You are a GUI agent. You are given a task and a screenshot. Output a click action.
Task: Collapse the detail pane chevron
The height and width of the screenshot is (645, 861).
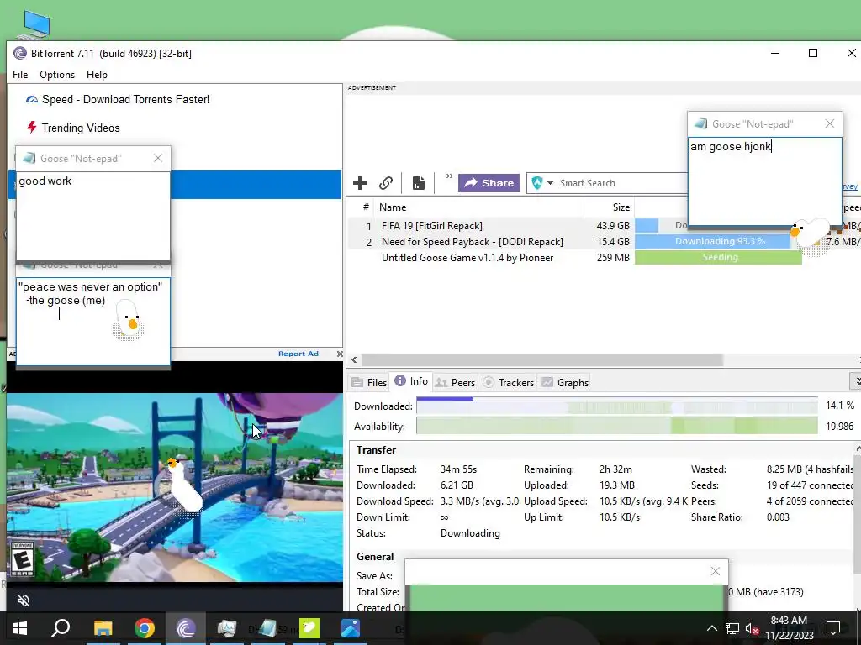pos(855,380)
